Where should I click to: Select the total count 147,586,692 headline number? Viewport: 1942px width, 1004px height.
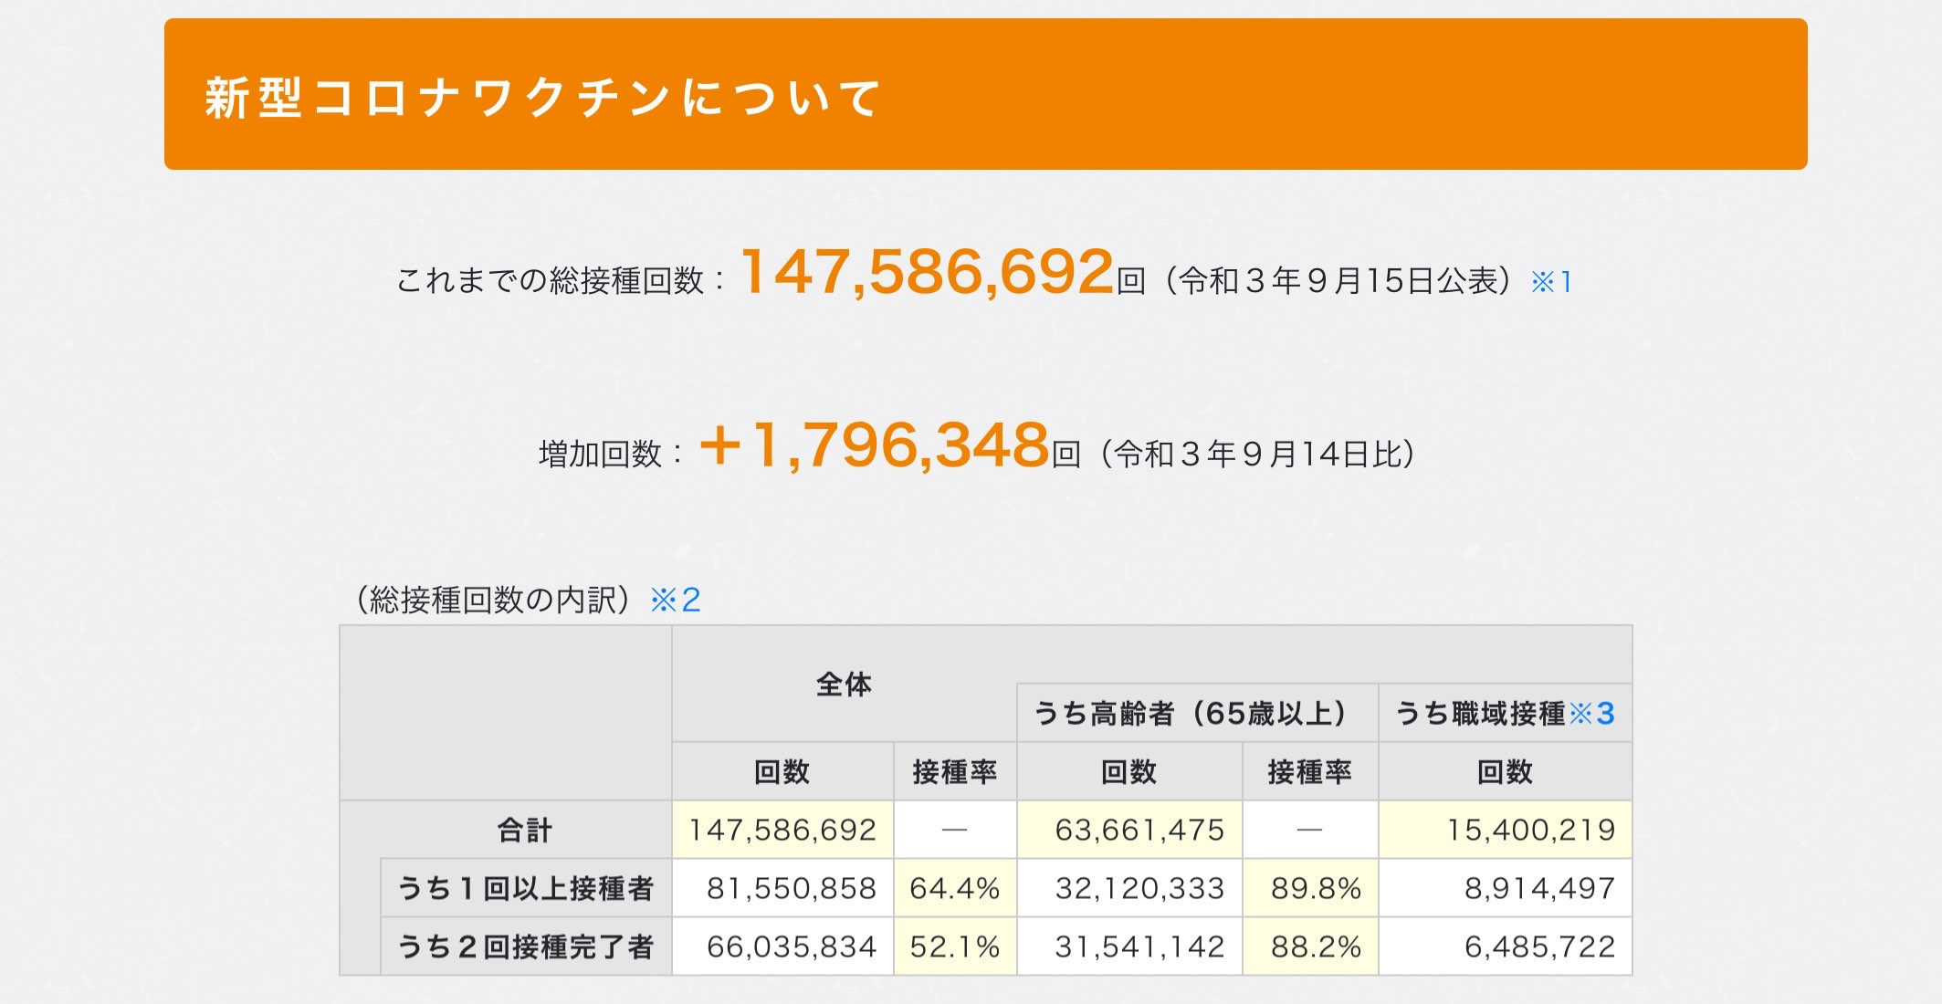928,272
